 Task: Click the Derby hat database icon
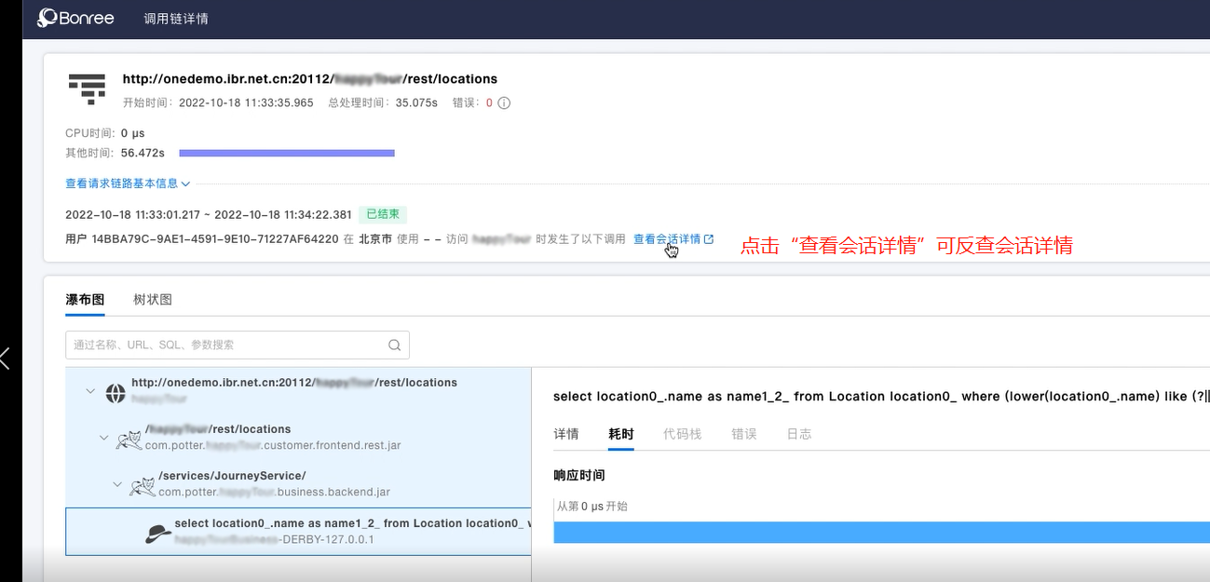[x=158, y=533]
